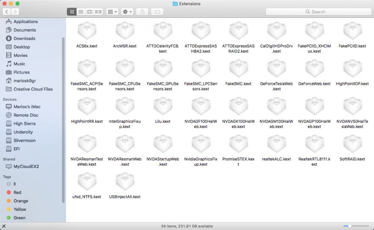Select FakeSMC.kext icon

point(239,69)
